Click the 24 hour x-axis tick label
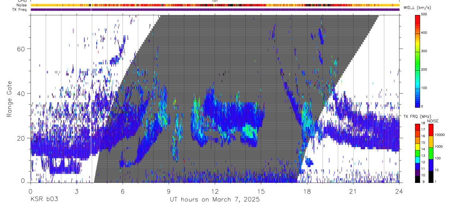 (x=399, y=191)
